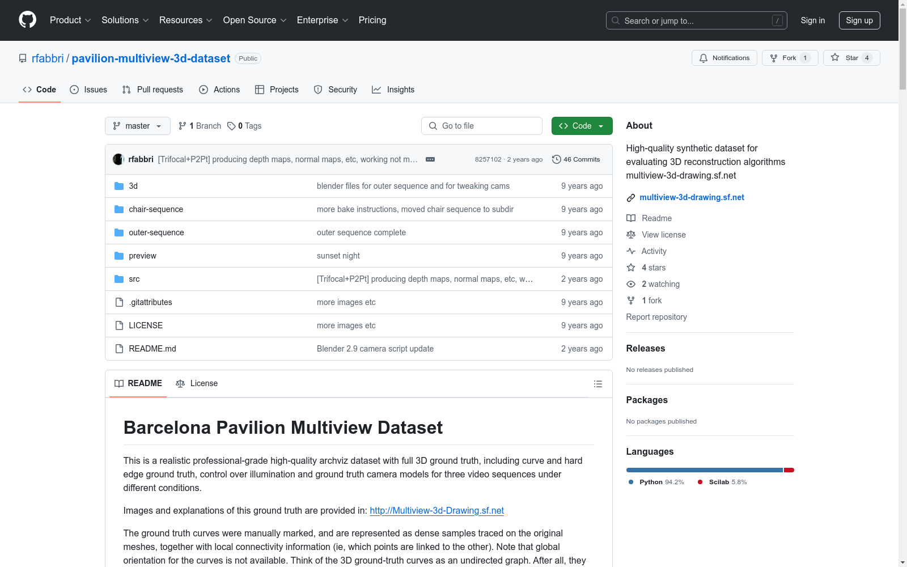This screenshot has height=567, width=907.
Task: Click the Go to file input
Action: 482,126
